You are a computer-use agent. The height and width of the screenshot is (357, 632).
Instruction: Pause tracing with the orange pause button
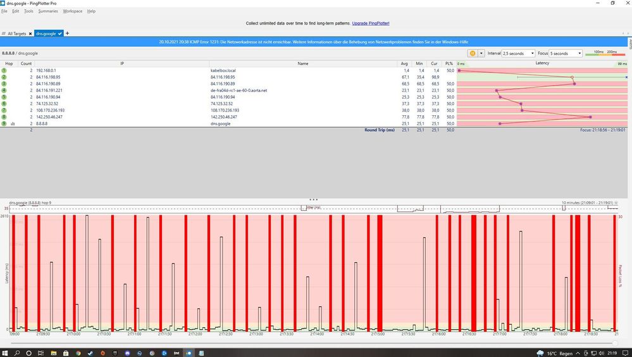coord(472,53)
